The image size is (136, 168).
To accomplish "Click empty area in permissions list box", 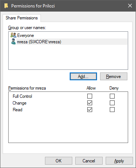I will click(x=68, y=128).
